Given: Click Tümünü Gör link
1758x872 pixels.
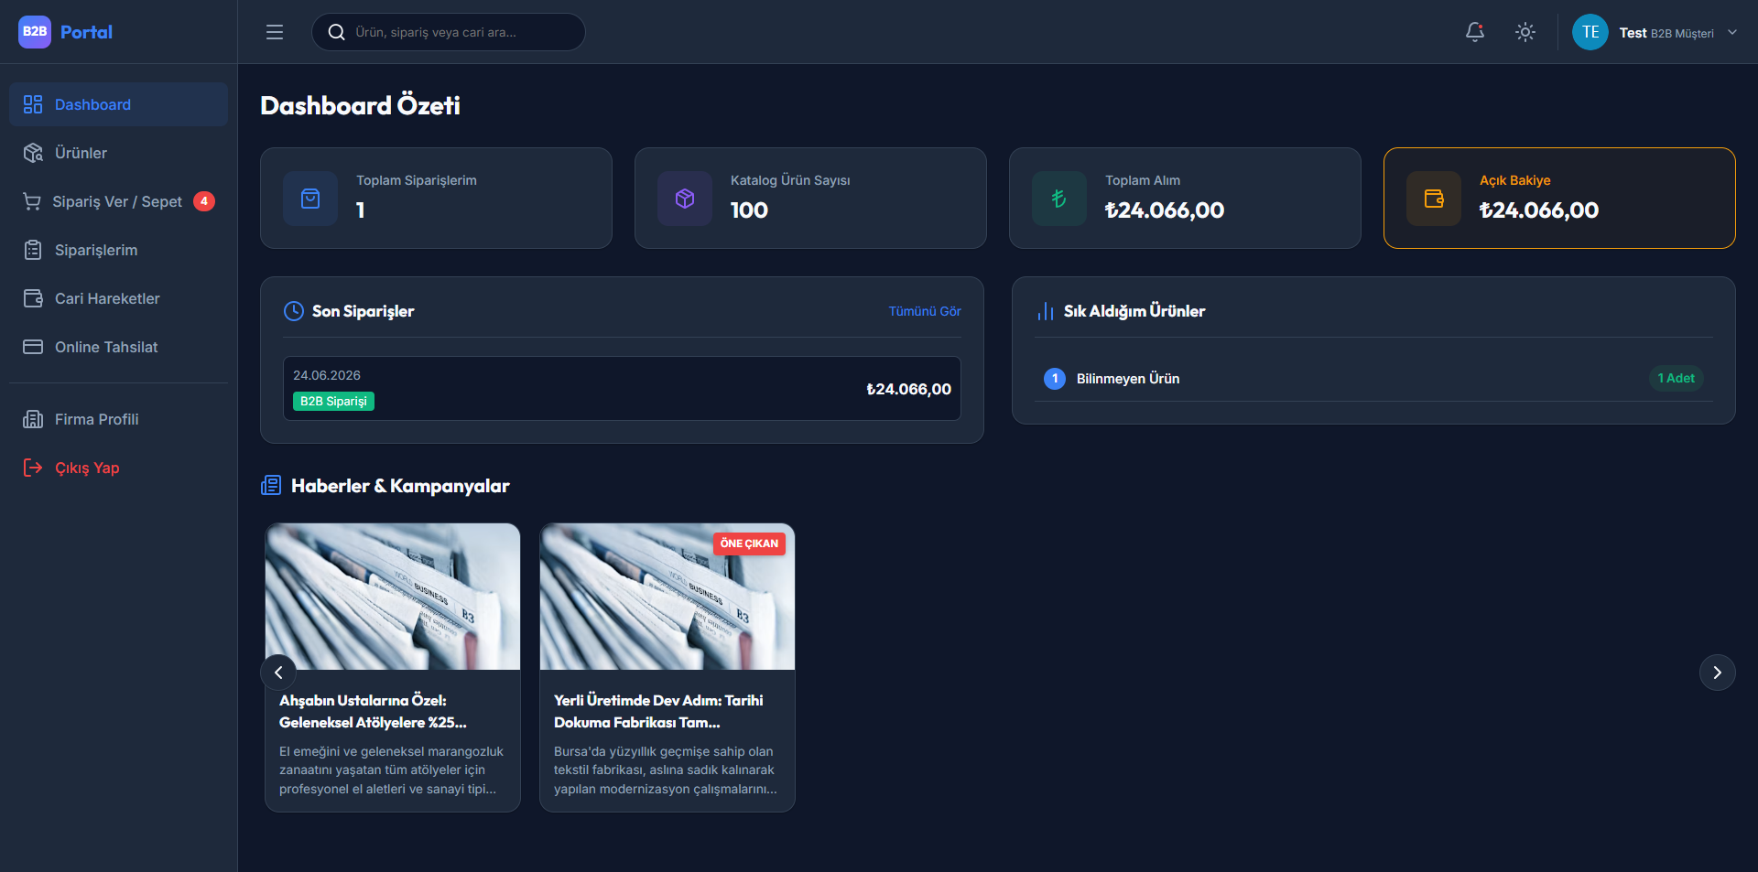Looking at the screenshot, I should (x=925, y=311).
